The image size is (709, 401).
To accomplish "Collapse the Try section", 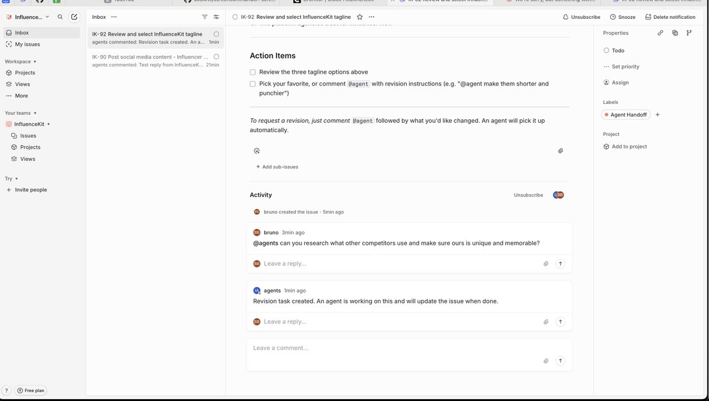I will click(12, 178).
